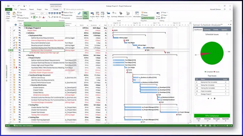Click the Save icon in quick access toolbar
The image size is (243, 136).
(x=8, y=6)
